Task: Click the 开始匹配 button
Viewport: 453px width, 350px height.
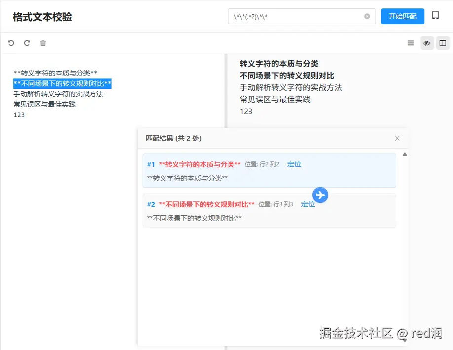Action: coord(402,16)
